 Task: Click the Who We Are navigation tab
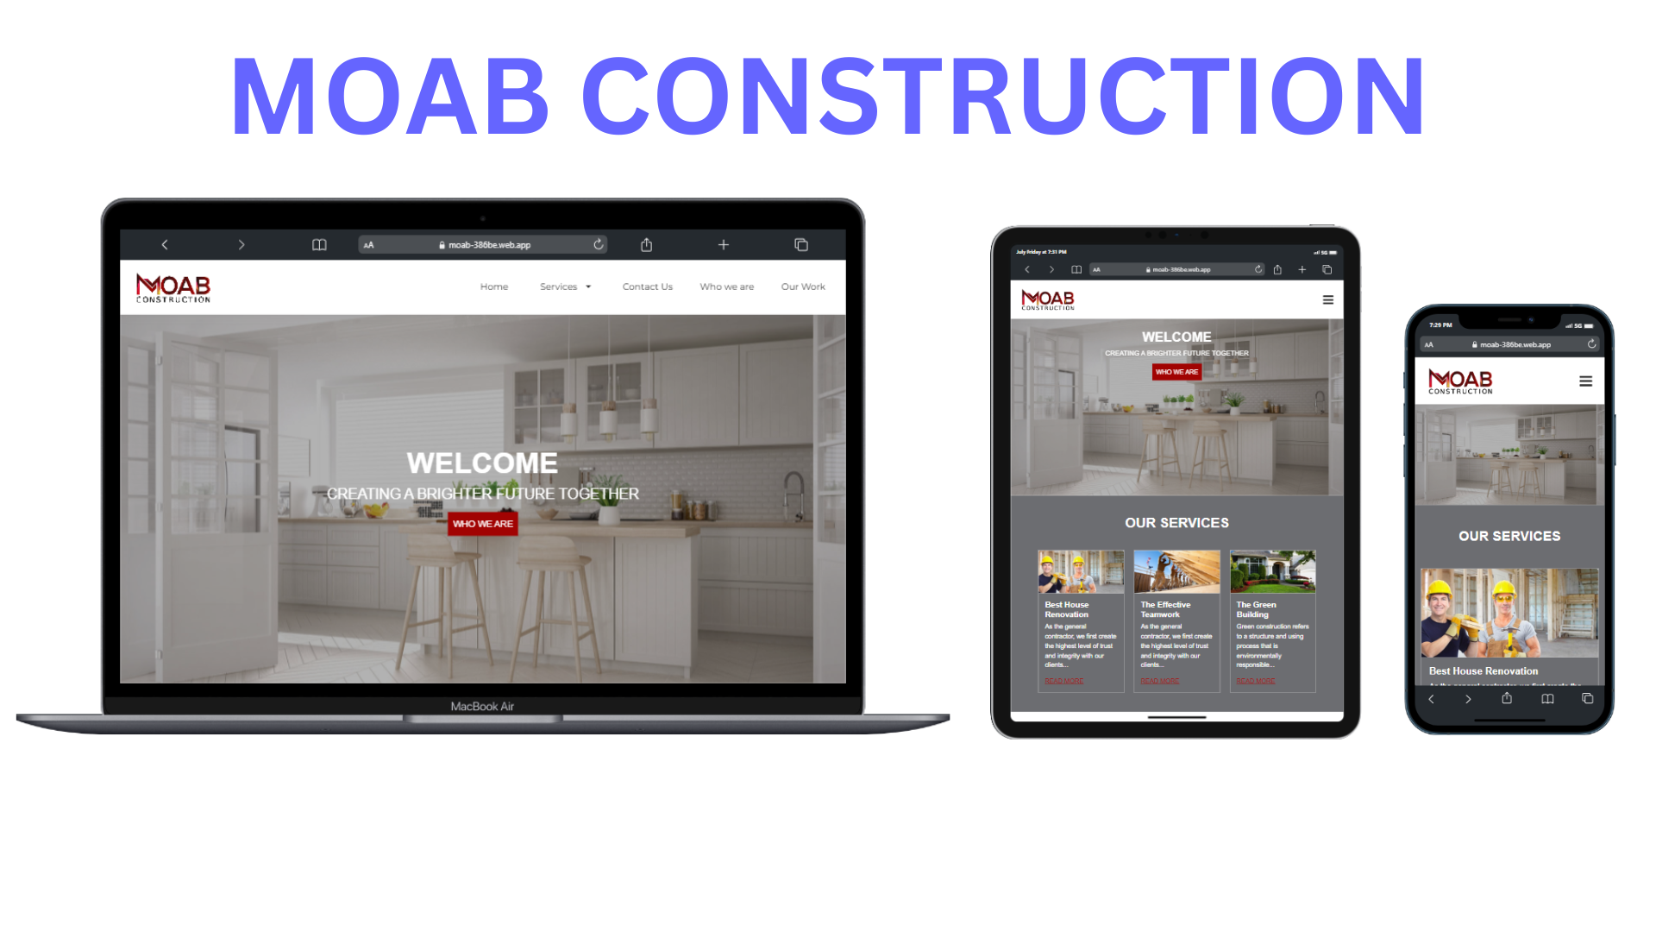pos(727,287)
